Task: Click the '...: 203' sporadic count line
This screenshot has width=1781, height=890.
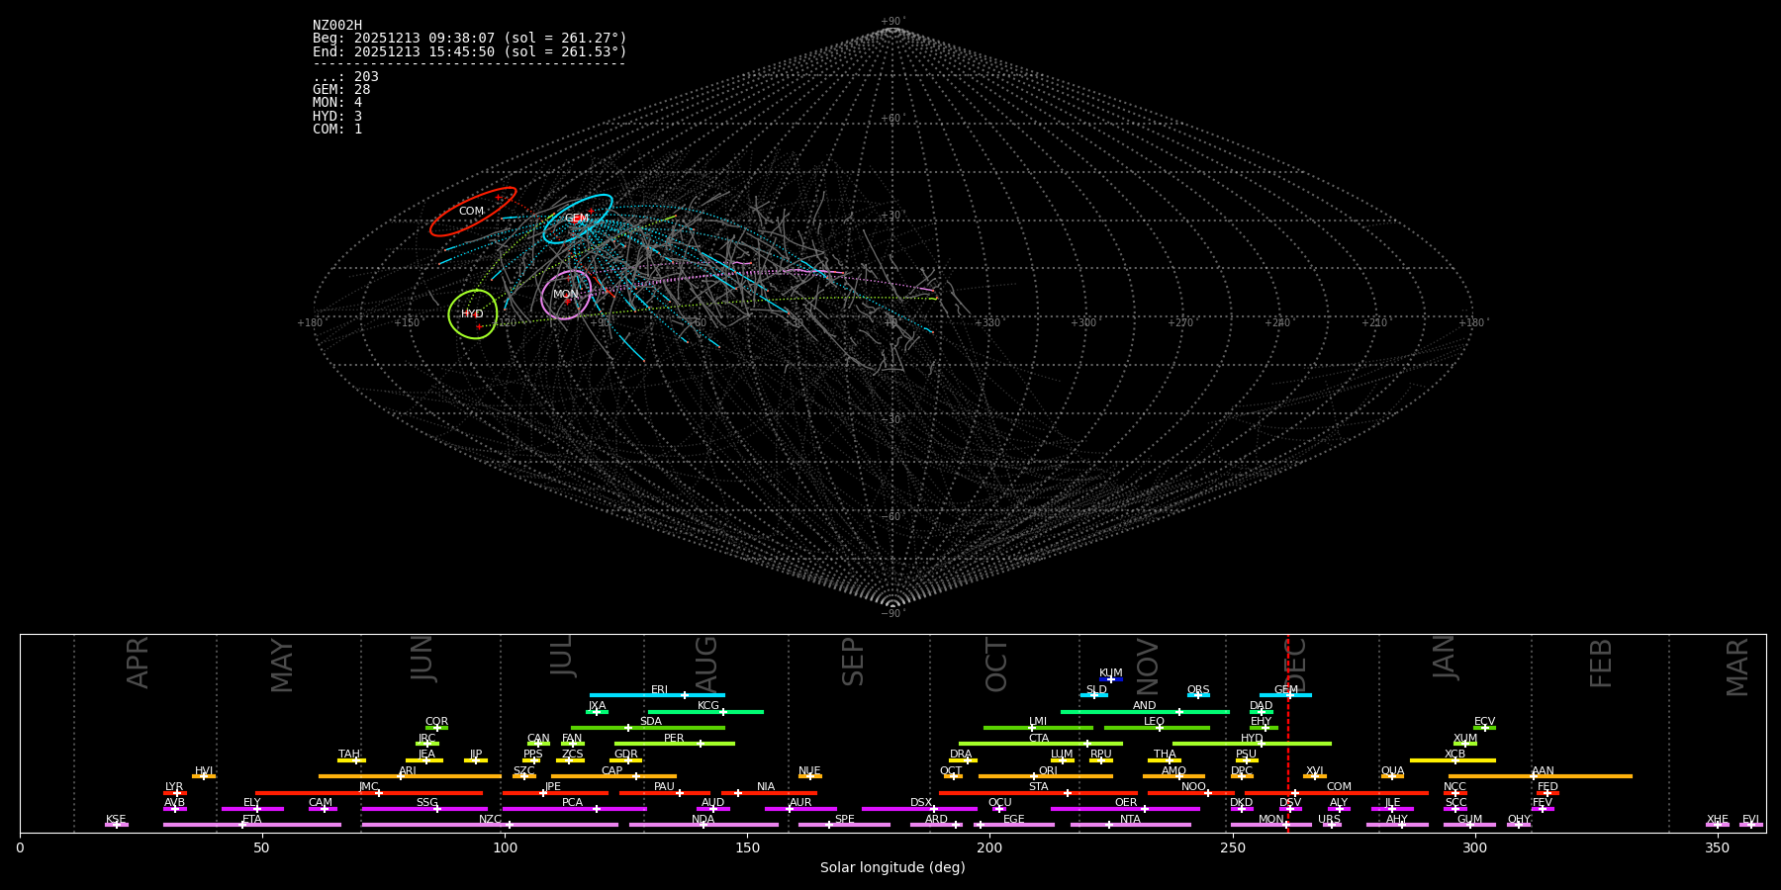Action: 345,77
